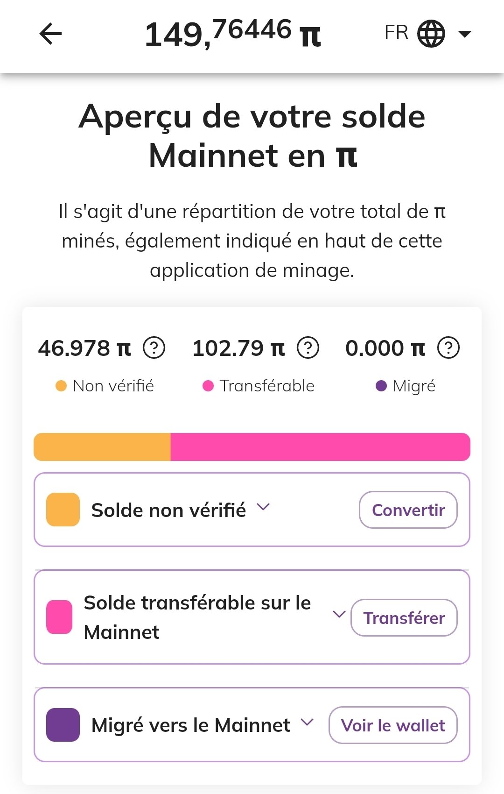Open the FR language dropdown arrow

[465, 34]
